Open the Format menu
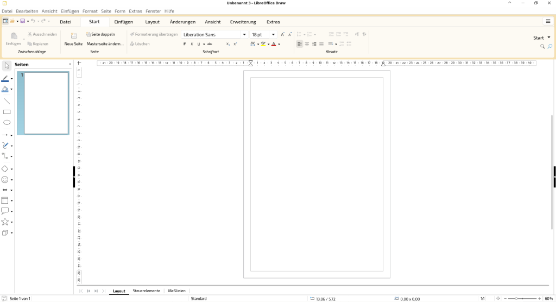 tap(90, 11)
